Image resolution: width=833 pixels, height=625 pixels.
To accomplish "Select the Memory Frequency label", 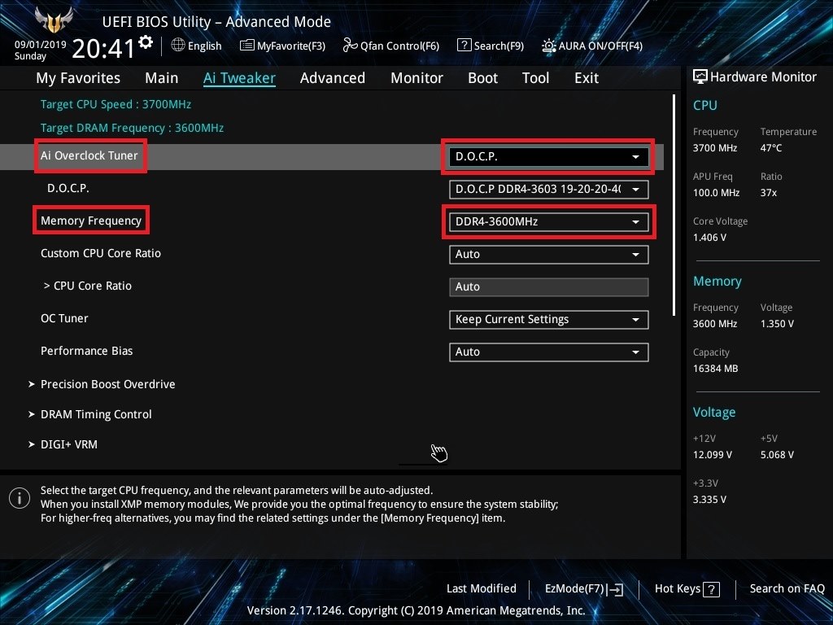I will pyautogui.click(x=91, y=221).
